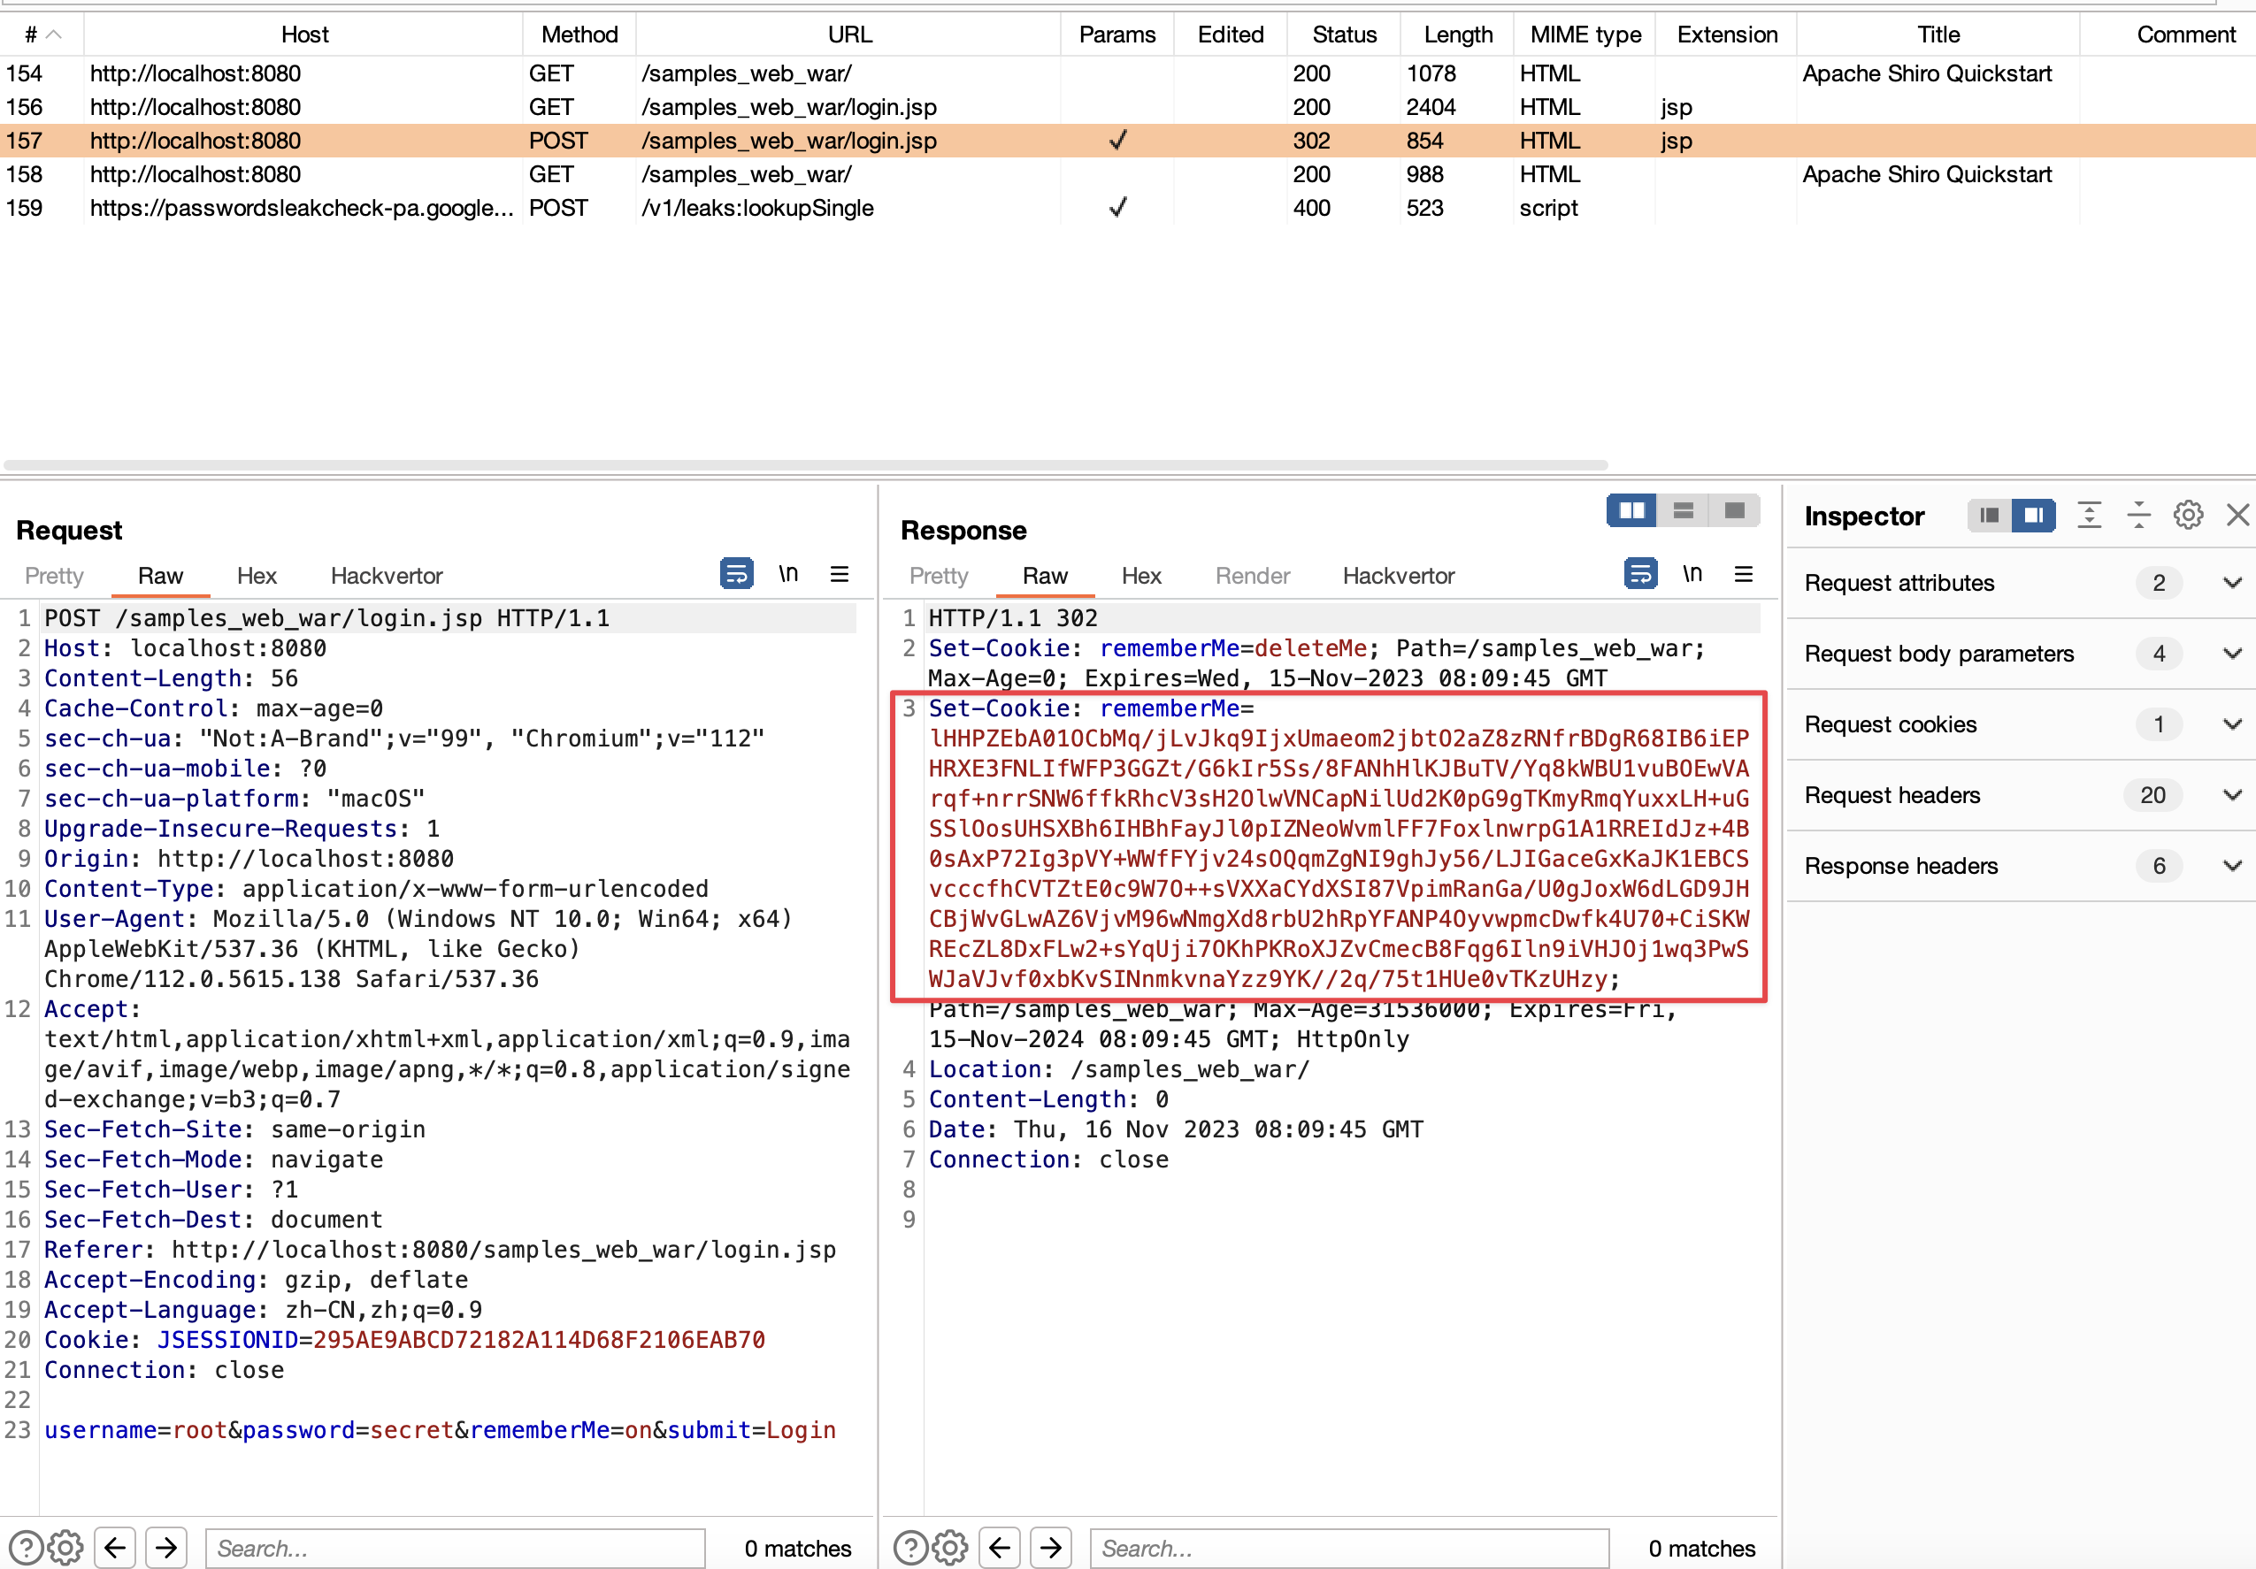Open Request pane hamburger options menu
This screenshot has height=1569, width=2256.
(x=839, y=574)
